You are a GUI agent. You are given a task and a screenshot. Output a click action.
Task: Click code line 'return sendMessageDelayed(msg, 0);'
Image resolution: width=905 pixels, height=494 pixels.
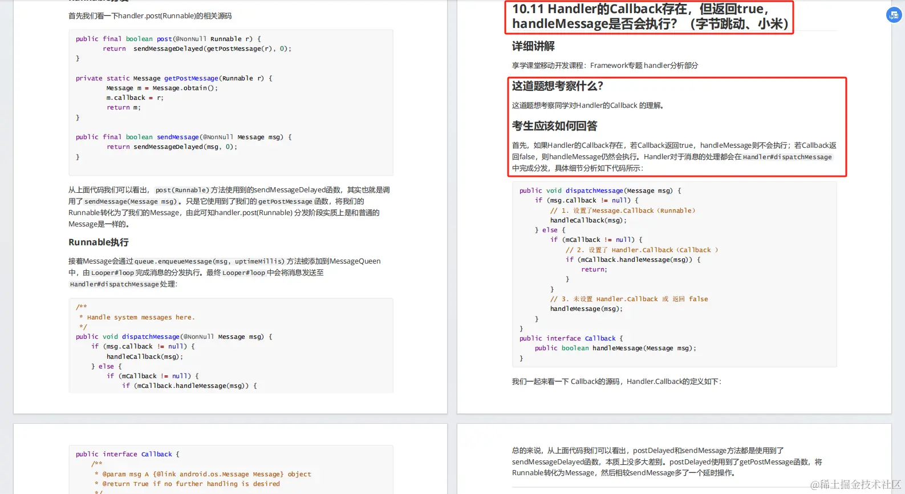click(172, 147)
